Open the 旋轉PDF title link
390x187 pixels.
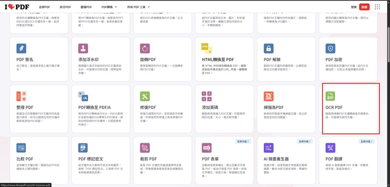[148, 59]
